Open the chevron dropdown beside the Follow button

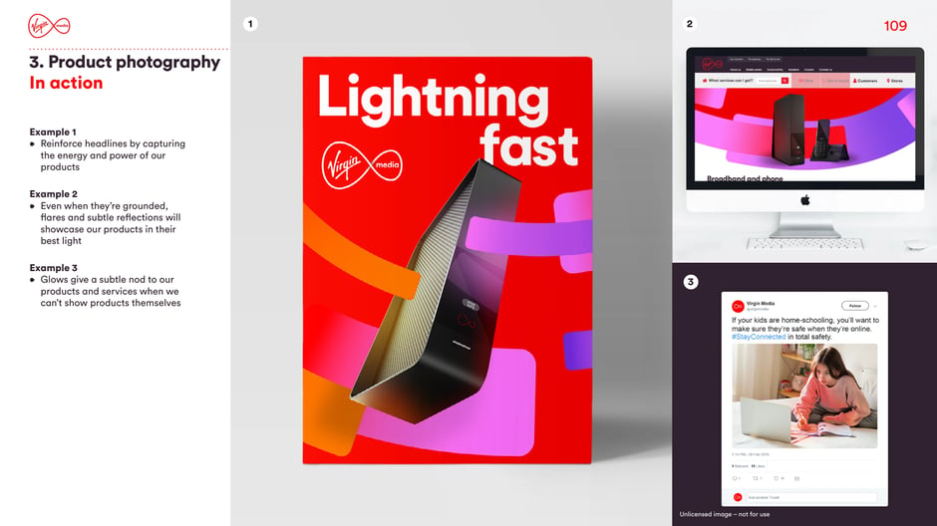(875, 306)
